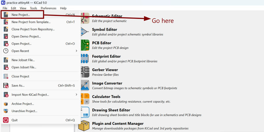This screenshot has width=264, height=132.
Task: Click the Archive Project box icon
Action: [x=6, y=104]
